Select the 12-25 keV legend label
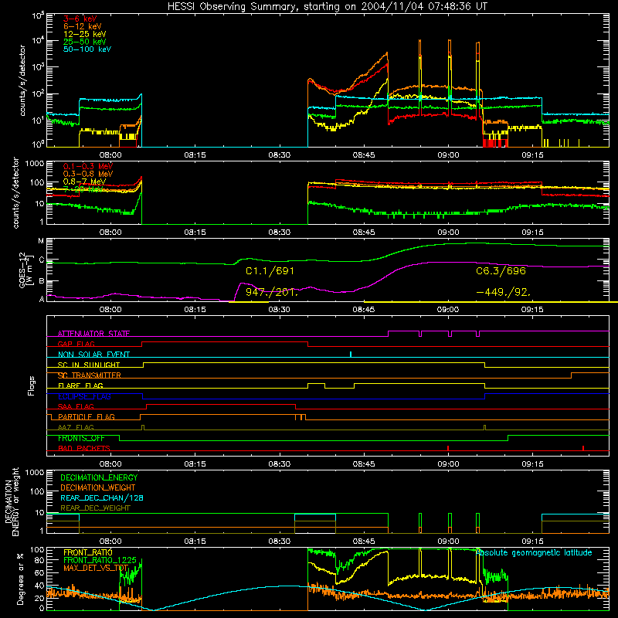 85,34
